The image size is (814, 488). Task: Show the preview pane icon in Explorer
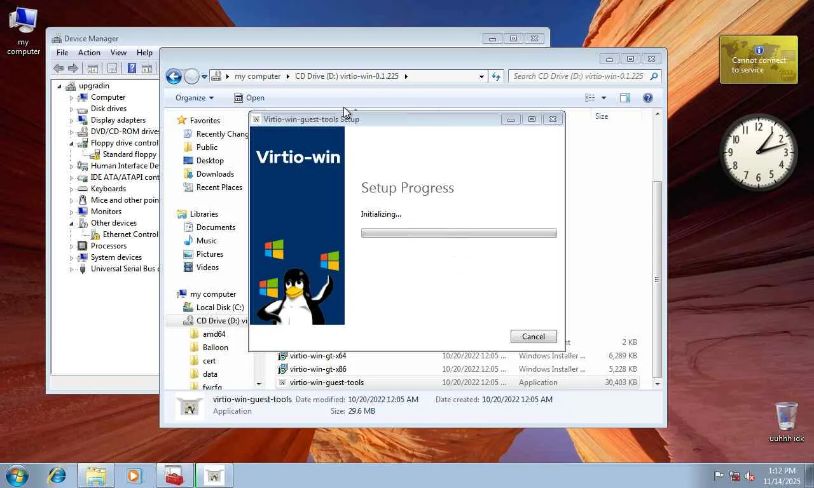point(625,98)
